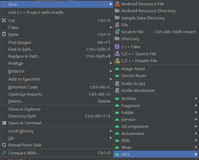Click the Alt+F7 shortcut label
The image size is (199, 160).
(x=104, y=43)
